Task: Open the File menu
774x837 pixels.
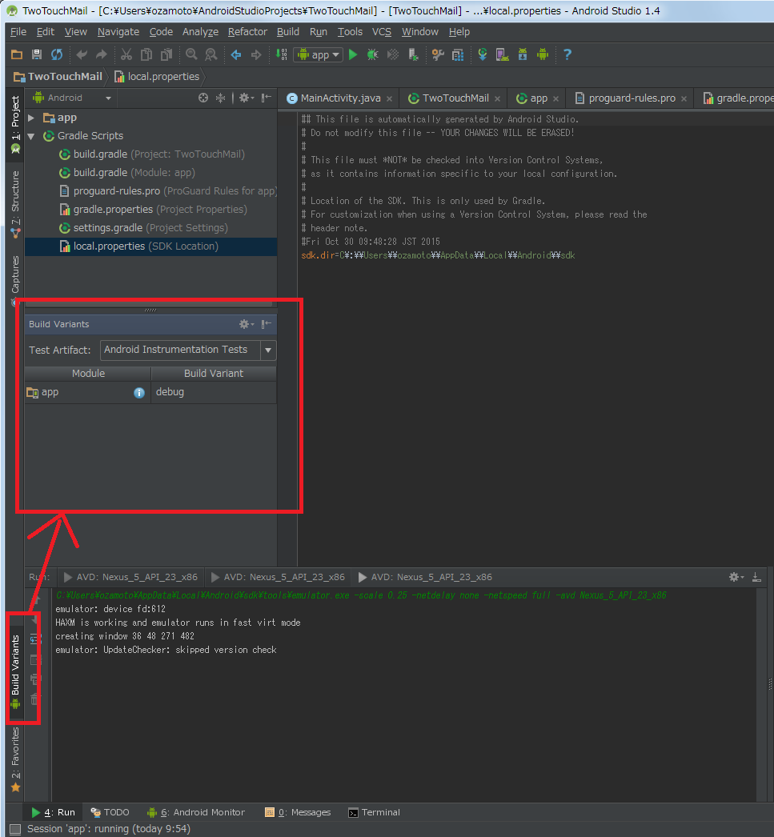Action: [18, 31]
